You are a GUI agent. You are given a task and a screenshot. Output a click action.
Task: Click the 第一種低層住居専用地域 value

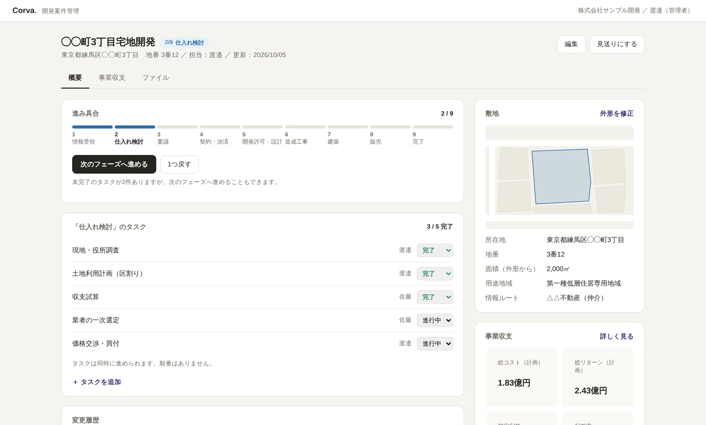pyautogui.click(x=584, y=284)
